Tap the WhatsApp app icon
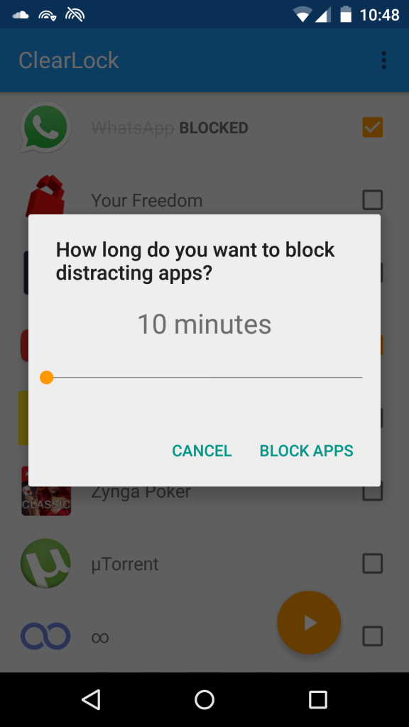Image resolution: width=409 pixels, height=727 pixels. [45, 128]
